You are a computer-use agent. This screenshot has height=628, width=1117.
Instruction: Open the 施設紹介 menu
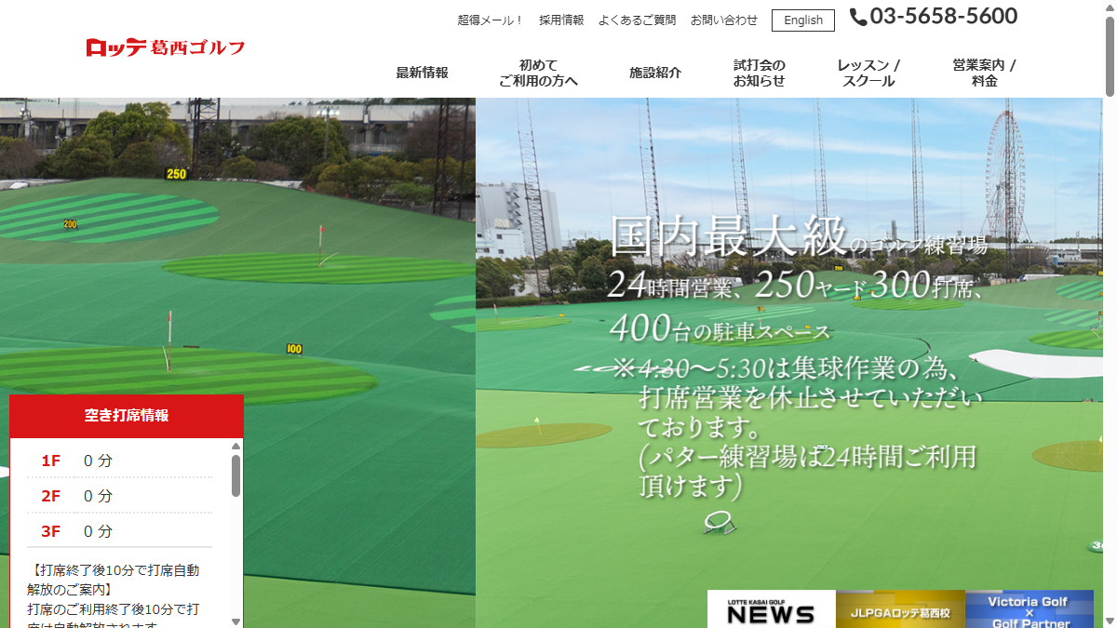coord(655,73)
